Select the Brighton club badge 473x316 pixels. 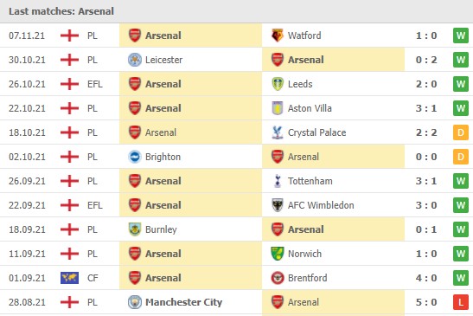[135, 157]
